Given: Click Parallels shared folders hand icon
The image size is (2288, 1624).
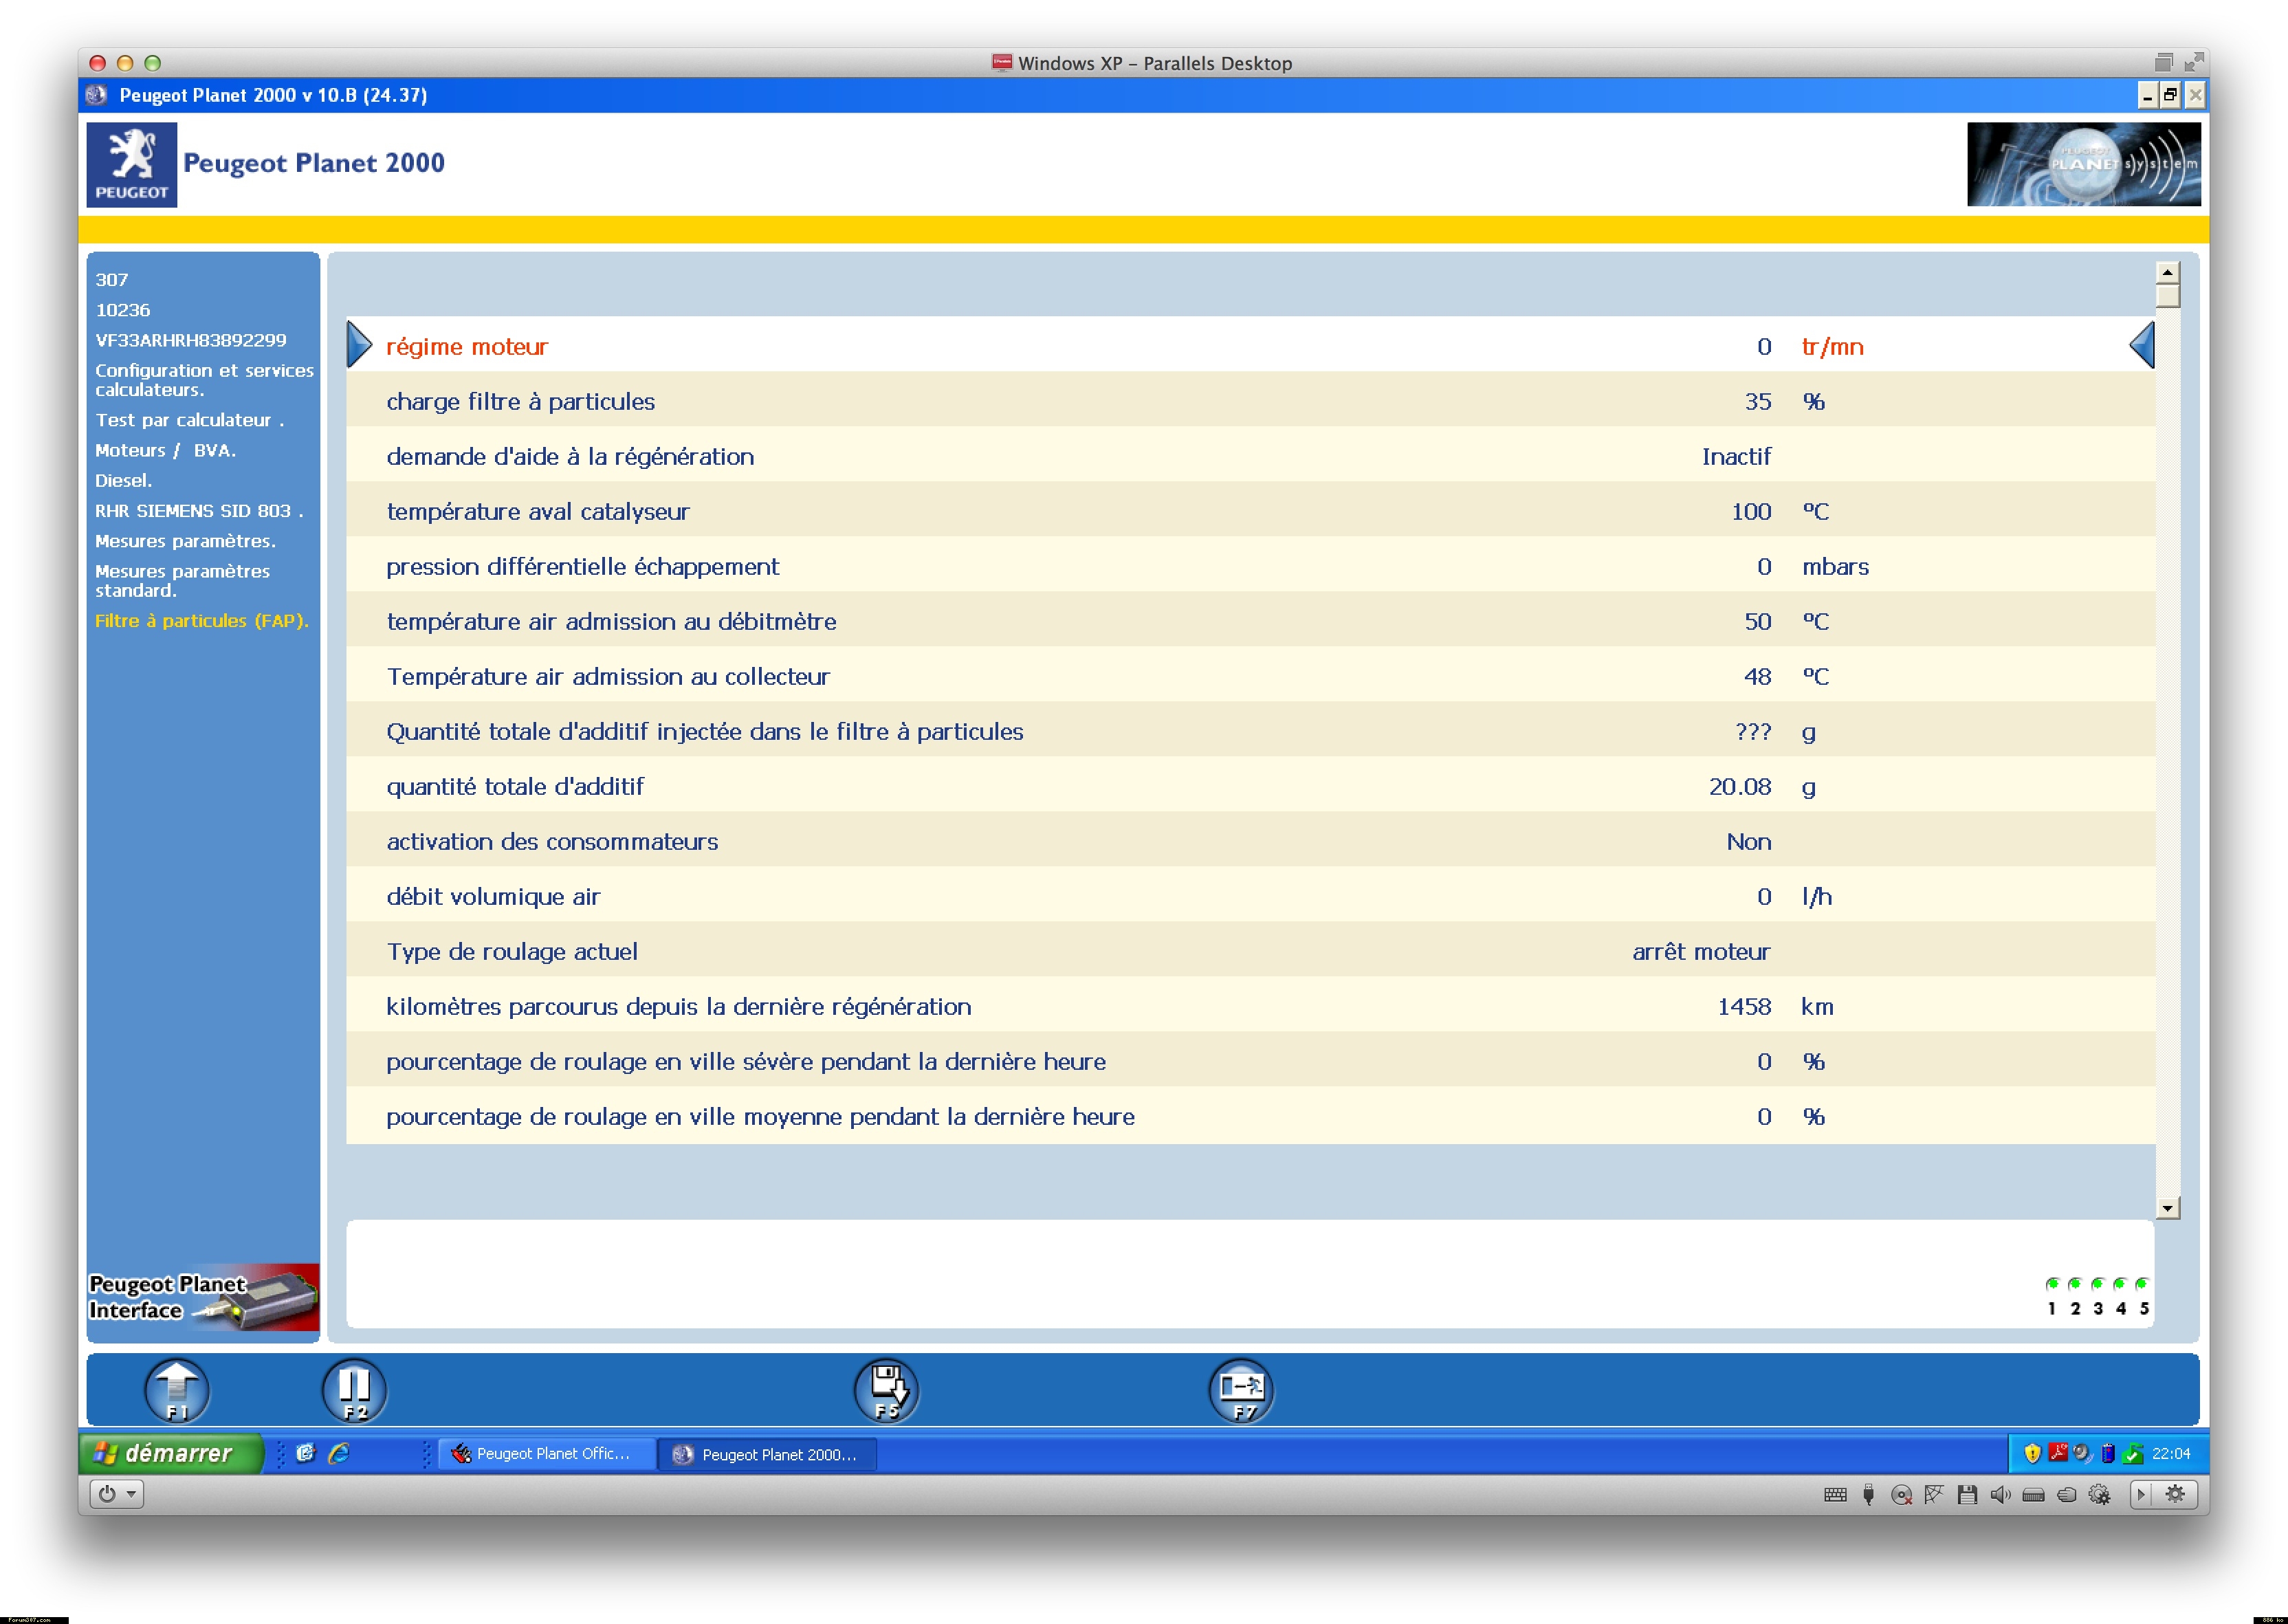Looking at the screenshot, I should point(2066,1495).
